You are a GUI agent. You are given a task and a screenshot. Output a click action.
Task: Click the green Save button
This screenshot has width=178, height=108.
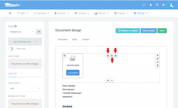162,31
